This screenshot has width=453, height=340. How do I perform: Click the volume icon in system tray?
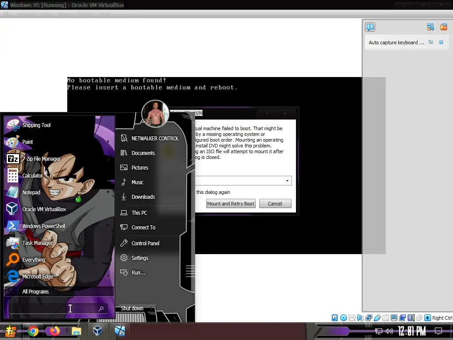pos(389,331)
